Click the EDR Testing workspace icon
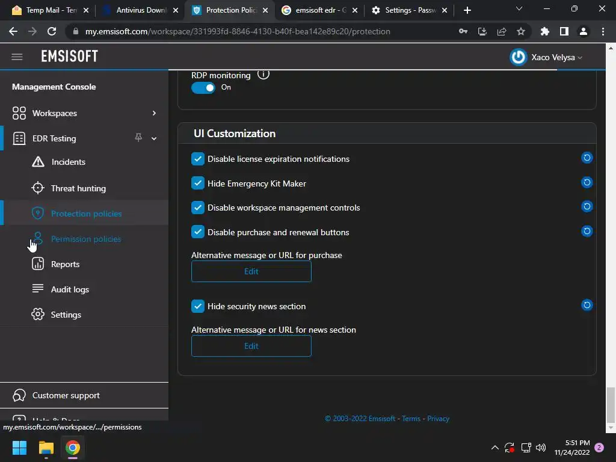Viewport: 616px width, 462px height. click(19, 138)
